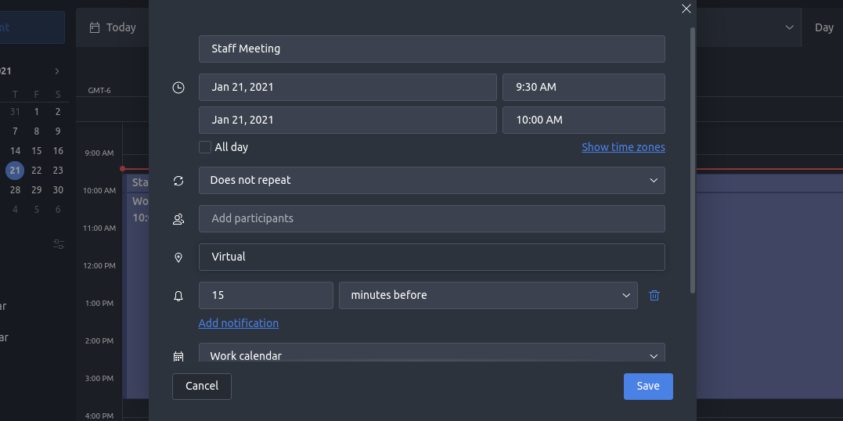
Task: Open the Day view selector
Action: point(823,27)
